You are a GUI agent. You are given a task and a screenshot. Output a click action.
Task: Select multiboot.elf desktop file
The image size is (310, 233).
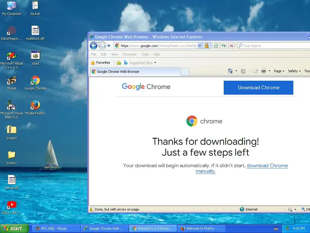35,33
